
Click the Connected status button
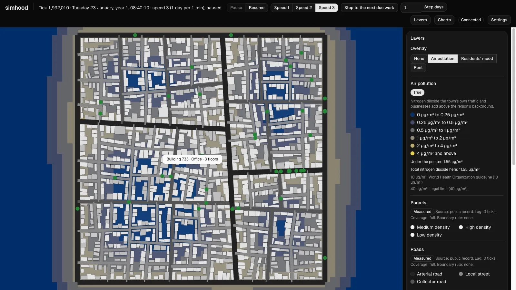pos(471,20)
